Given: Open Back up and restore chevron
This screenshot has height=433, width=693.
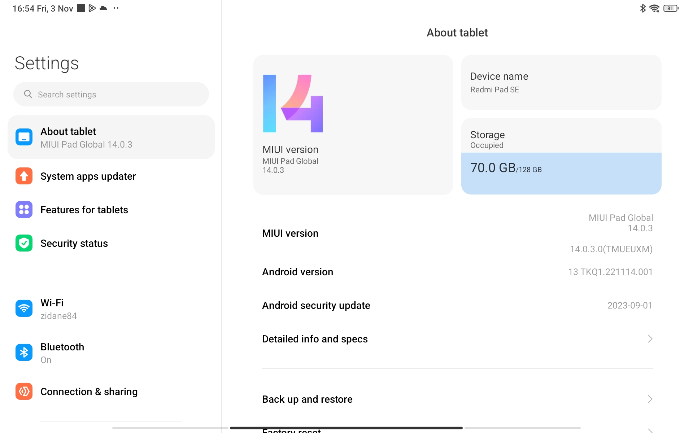Looking at the screenshot, I should 650,399.
